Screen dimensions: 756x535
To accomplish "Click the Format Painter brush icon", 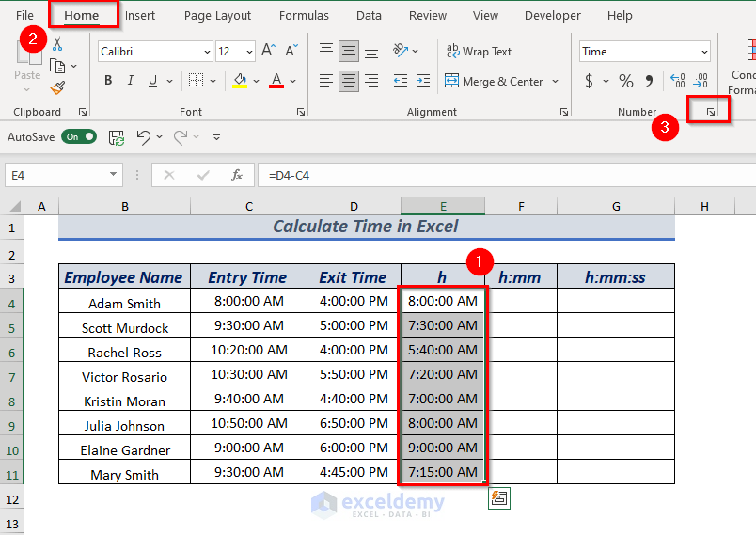I will click(x=57, y=87).
